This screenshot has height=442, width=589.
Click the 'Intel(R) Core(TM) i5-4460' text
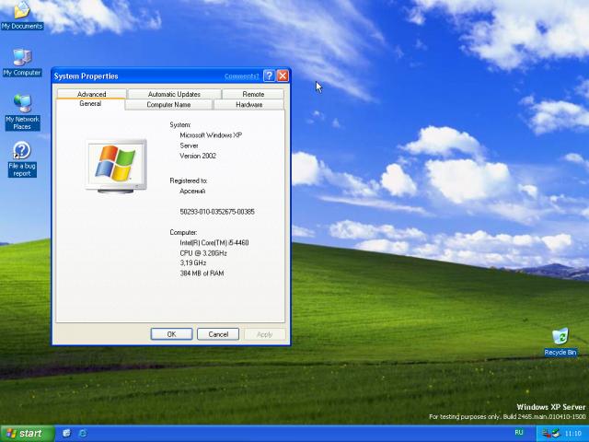pyautogui.click(x=214, y=243)
